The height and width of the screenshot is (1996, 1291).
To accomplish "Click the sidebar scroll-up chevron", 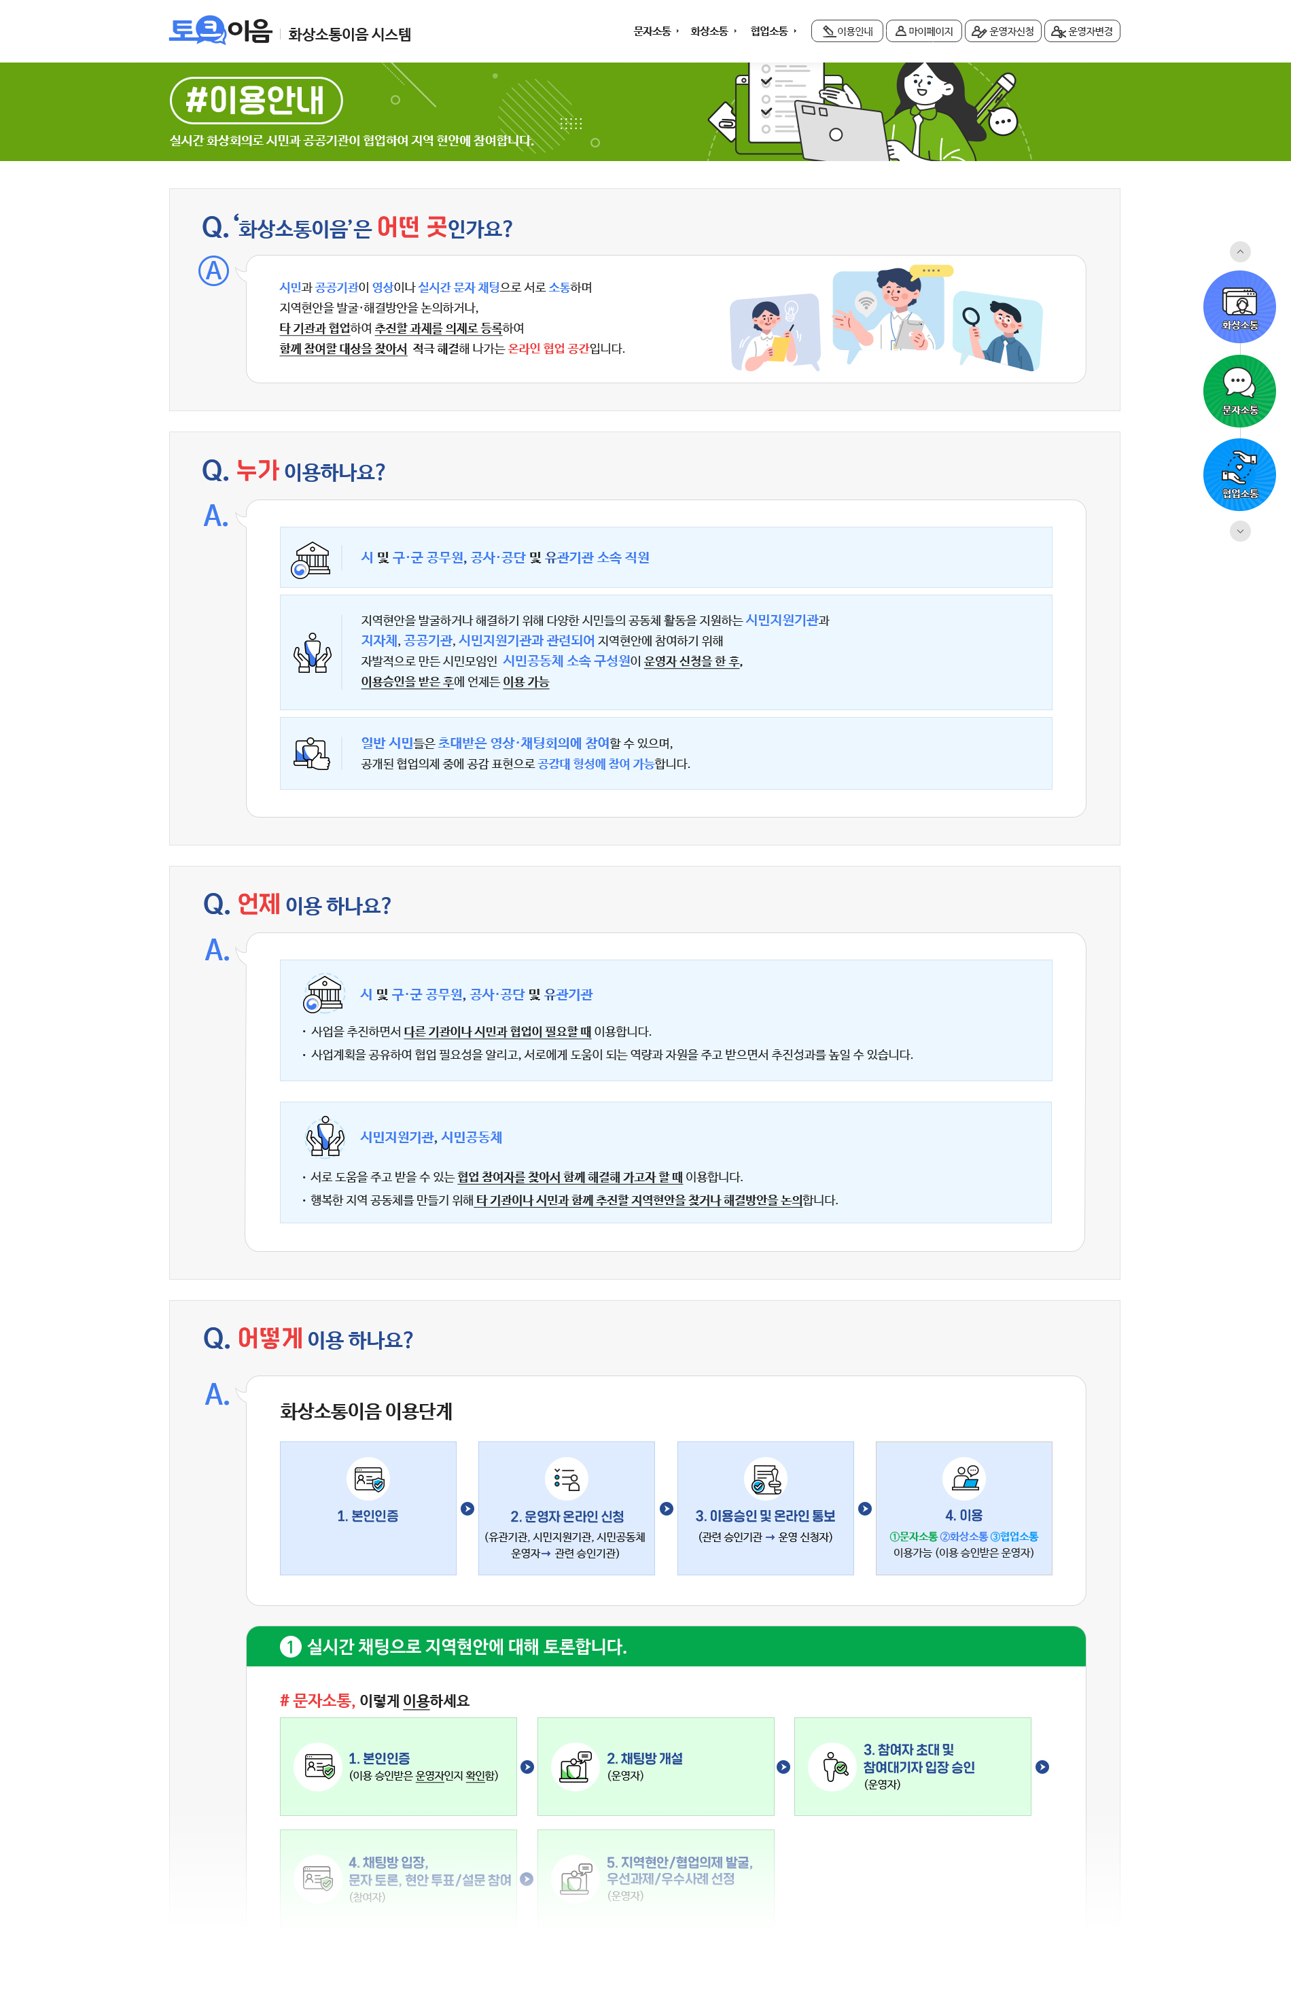I will [1239, 251].
